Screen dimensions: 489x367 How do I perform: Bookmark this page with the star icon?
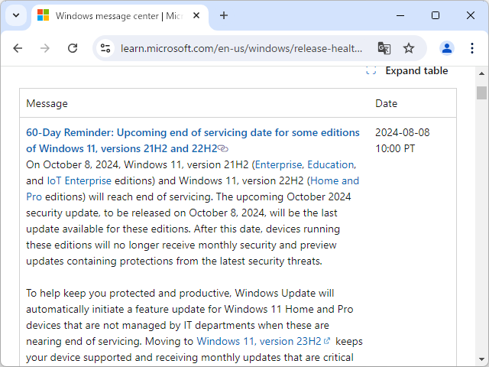click(x=409, y=48)
